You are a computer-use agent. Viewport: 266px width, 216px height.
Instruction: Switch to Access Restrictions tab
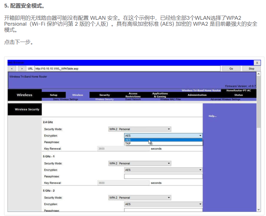pos(133,95)
